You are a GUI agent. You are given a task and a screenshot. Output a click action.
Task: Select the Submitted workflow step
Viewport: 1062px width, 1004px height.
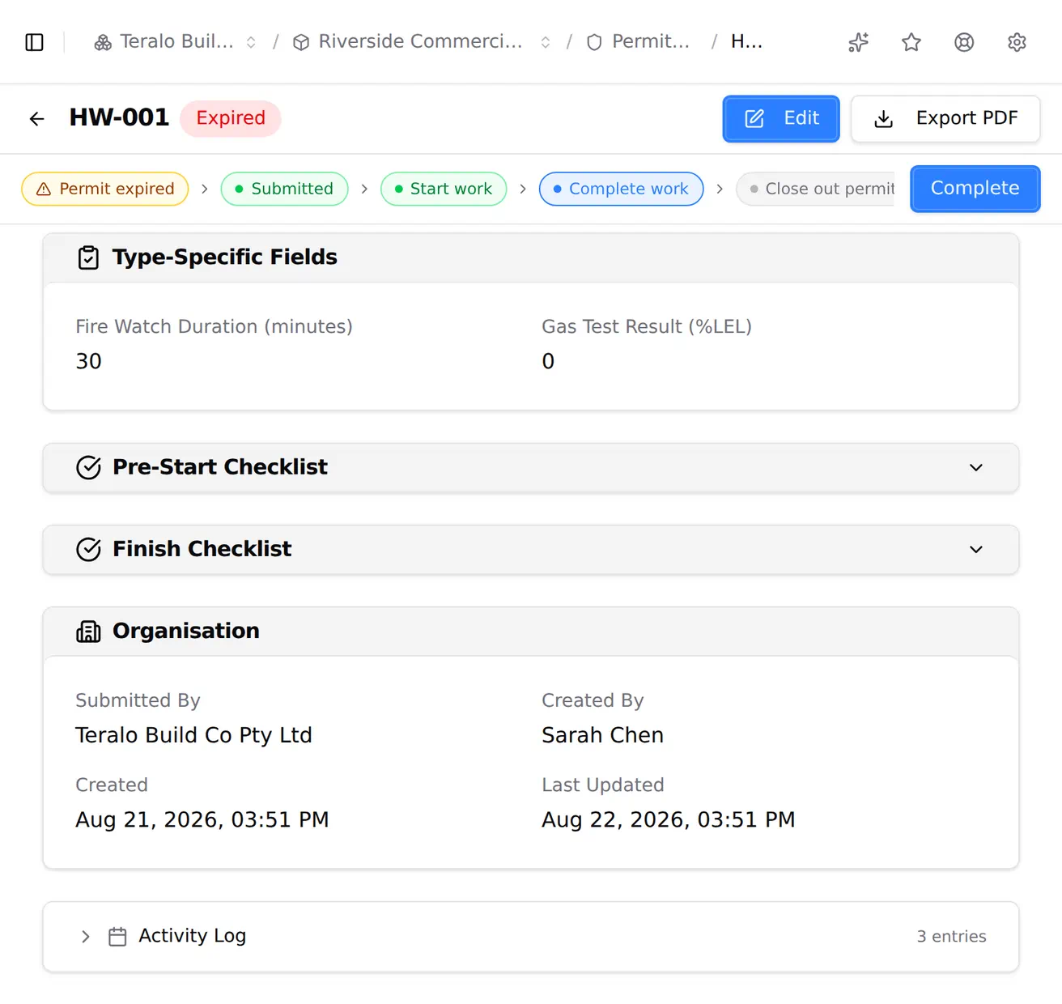284,189
